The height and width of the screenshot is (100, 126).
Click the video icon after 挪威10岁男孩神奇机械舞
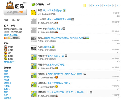coord(73,19)
